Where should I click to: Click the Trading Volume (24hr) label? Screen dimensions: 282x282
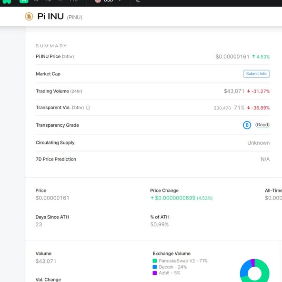pos(59,91)
